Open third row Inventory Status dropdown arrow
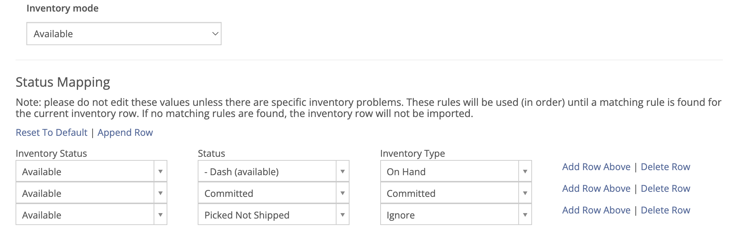This screenshot has height=242, width=733. pos(160,215)
